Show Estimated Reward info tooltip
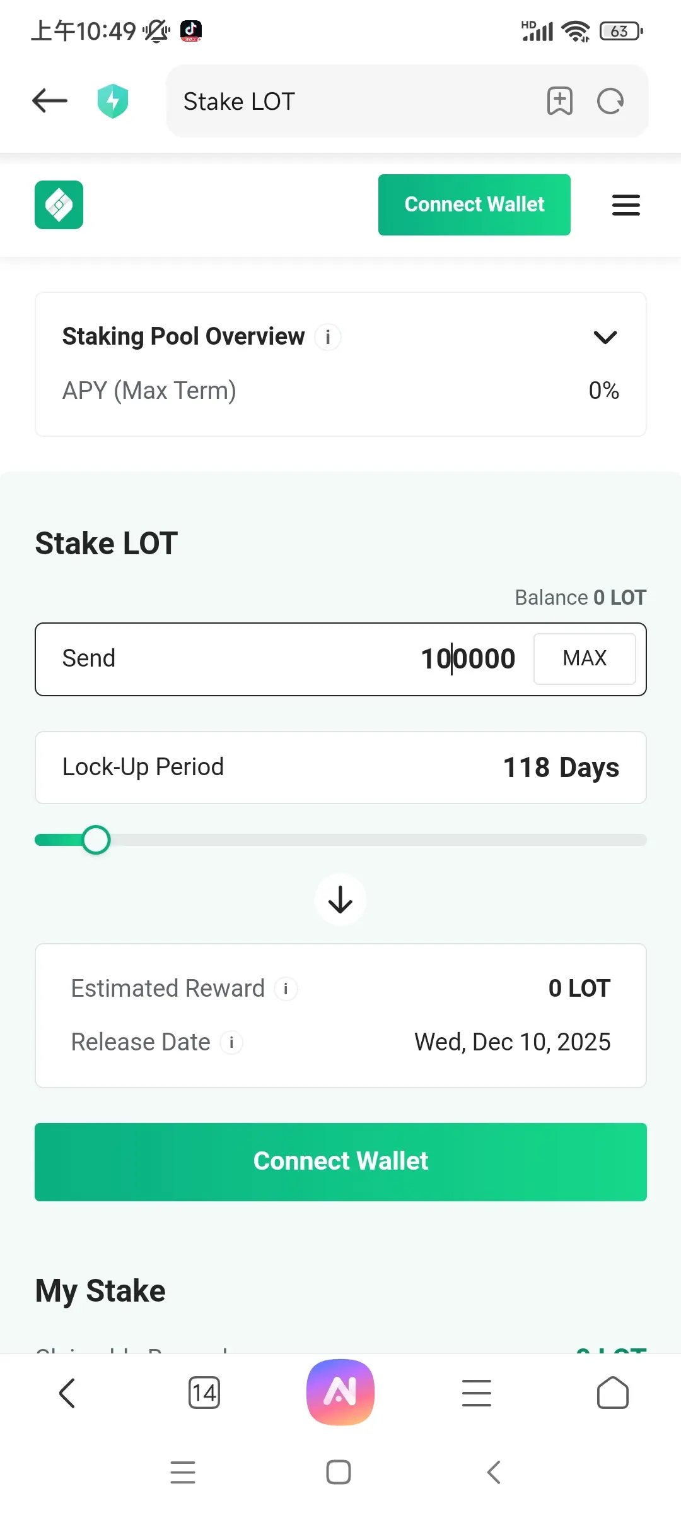The image size is (681, 1515). pyautogui.click(x=286, y=989)
